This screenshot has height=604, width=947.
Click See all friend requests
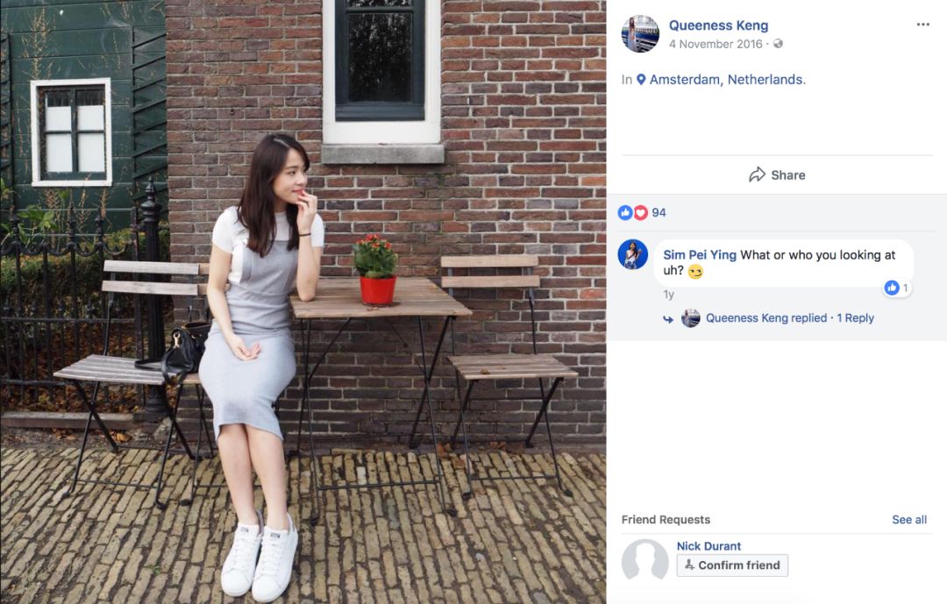point(909,520)
